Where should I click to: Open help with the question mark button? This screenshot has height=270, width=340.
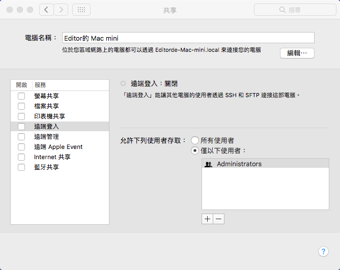point(323,251)
